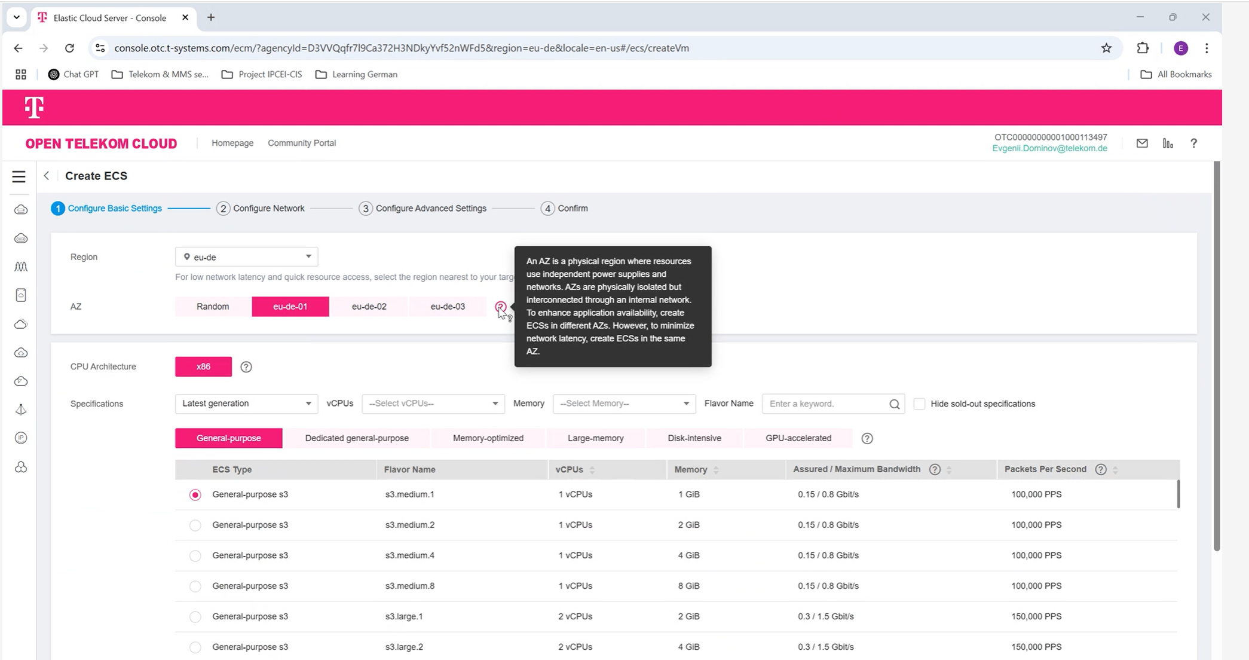Open the Select vCPUs dropdown

coord(433,404)
